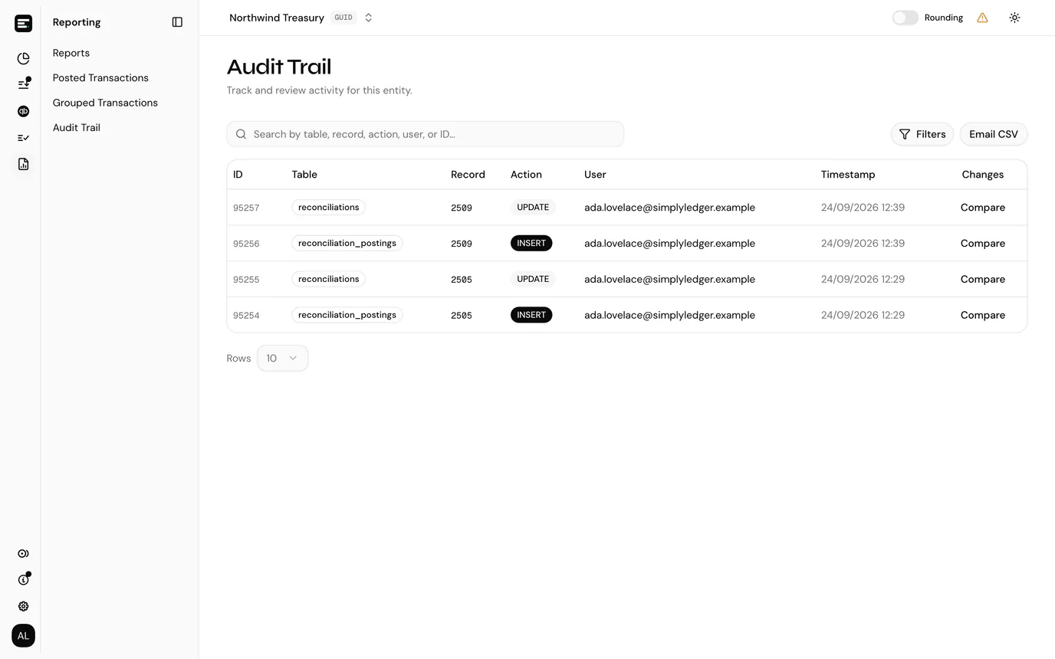Open the broadcast circle icon in sidebar

click(x=23, y=553)
